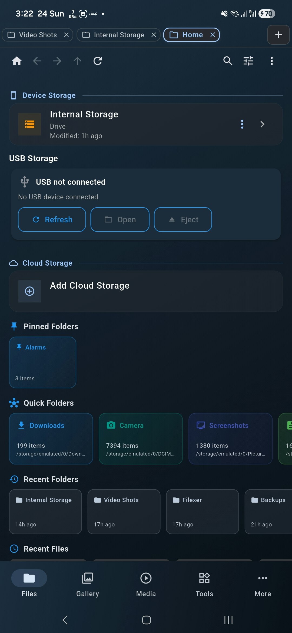Close the Home tab
292x633 pixels.
(x=213, y=35)
